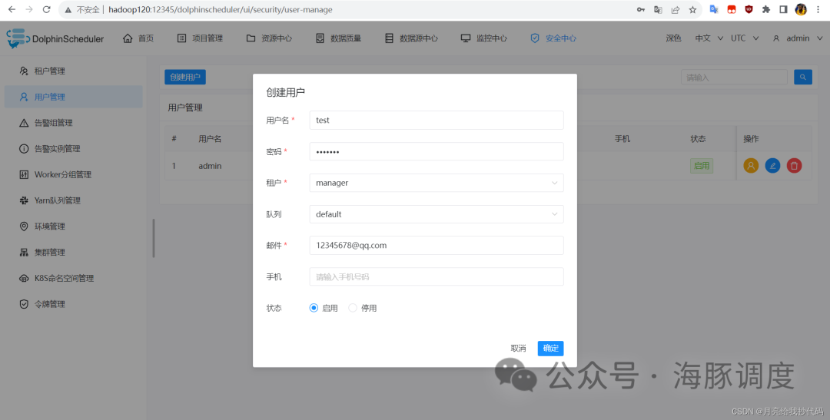This screenshot has height=420, width=830.
Task: Click the 用户名 field containing test
Action: 437,120
